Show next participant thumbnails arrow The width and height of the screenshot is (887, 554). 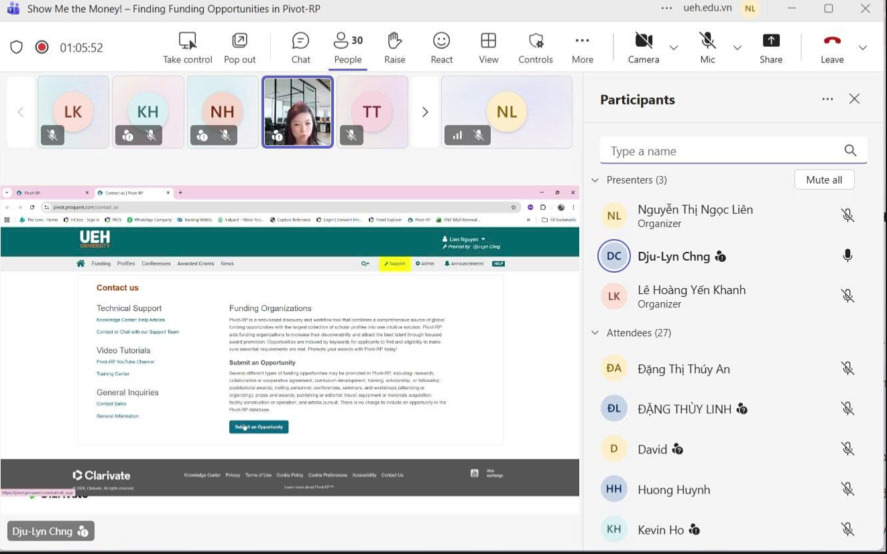click(x=424, y=112)
